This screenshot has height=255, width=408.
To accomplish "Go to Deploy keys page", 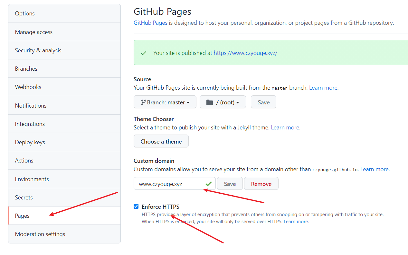I will (64, 142).
